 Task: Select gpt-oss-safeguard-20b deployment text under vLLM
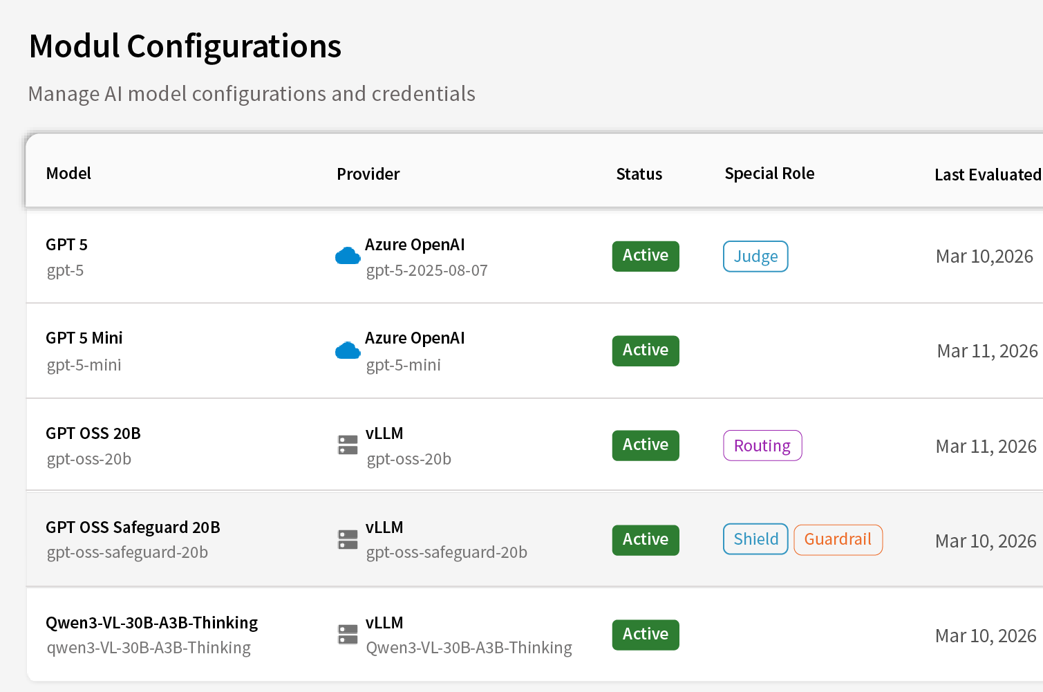coord(447,552)
